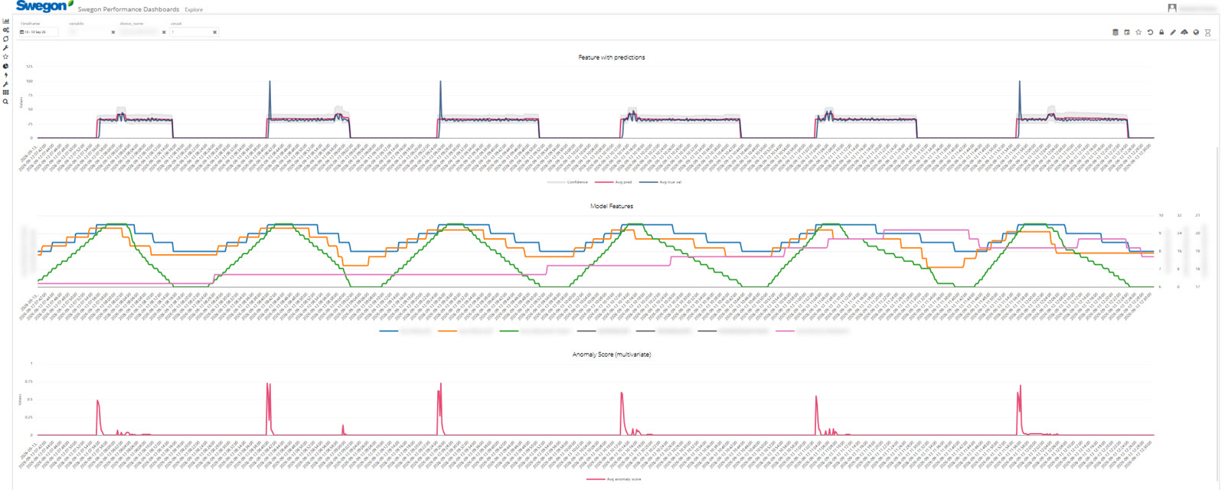Click the cloud upload icon in the toolbar
Image resolution: width=1225 pixels, height=490 pixels.
coord(1184,32)
